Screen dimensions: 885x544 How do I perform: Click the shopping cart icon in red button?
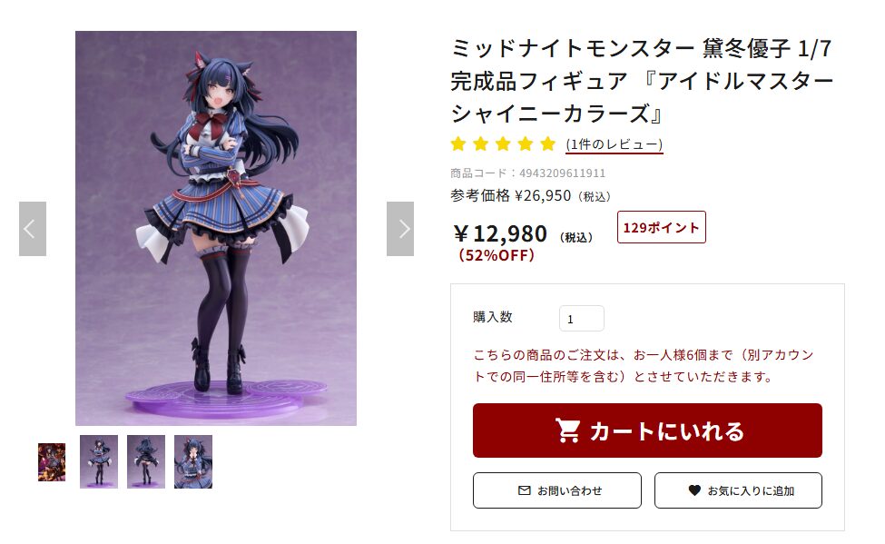[x=568, y=431]
